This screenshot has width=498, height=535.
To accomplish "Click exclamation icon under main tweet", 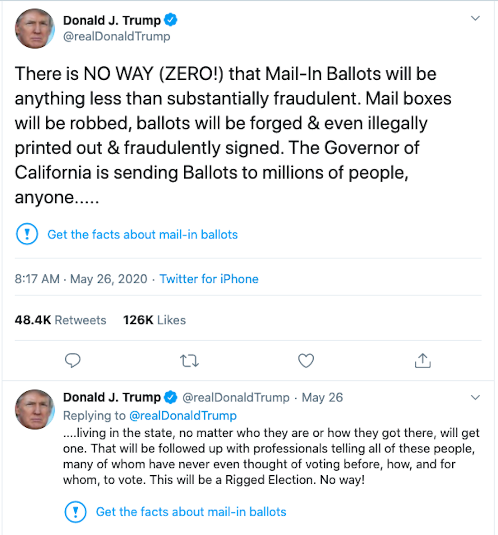I will tap(27, 234).
